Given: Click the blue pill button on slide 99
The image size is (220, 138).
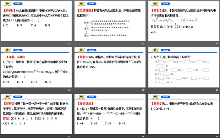Looking at the screenshot, I should point(166,97).
